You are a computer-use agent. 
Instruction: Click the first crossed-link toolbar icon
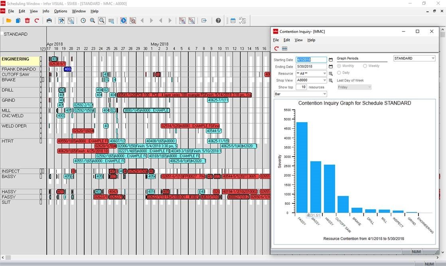182,20
